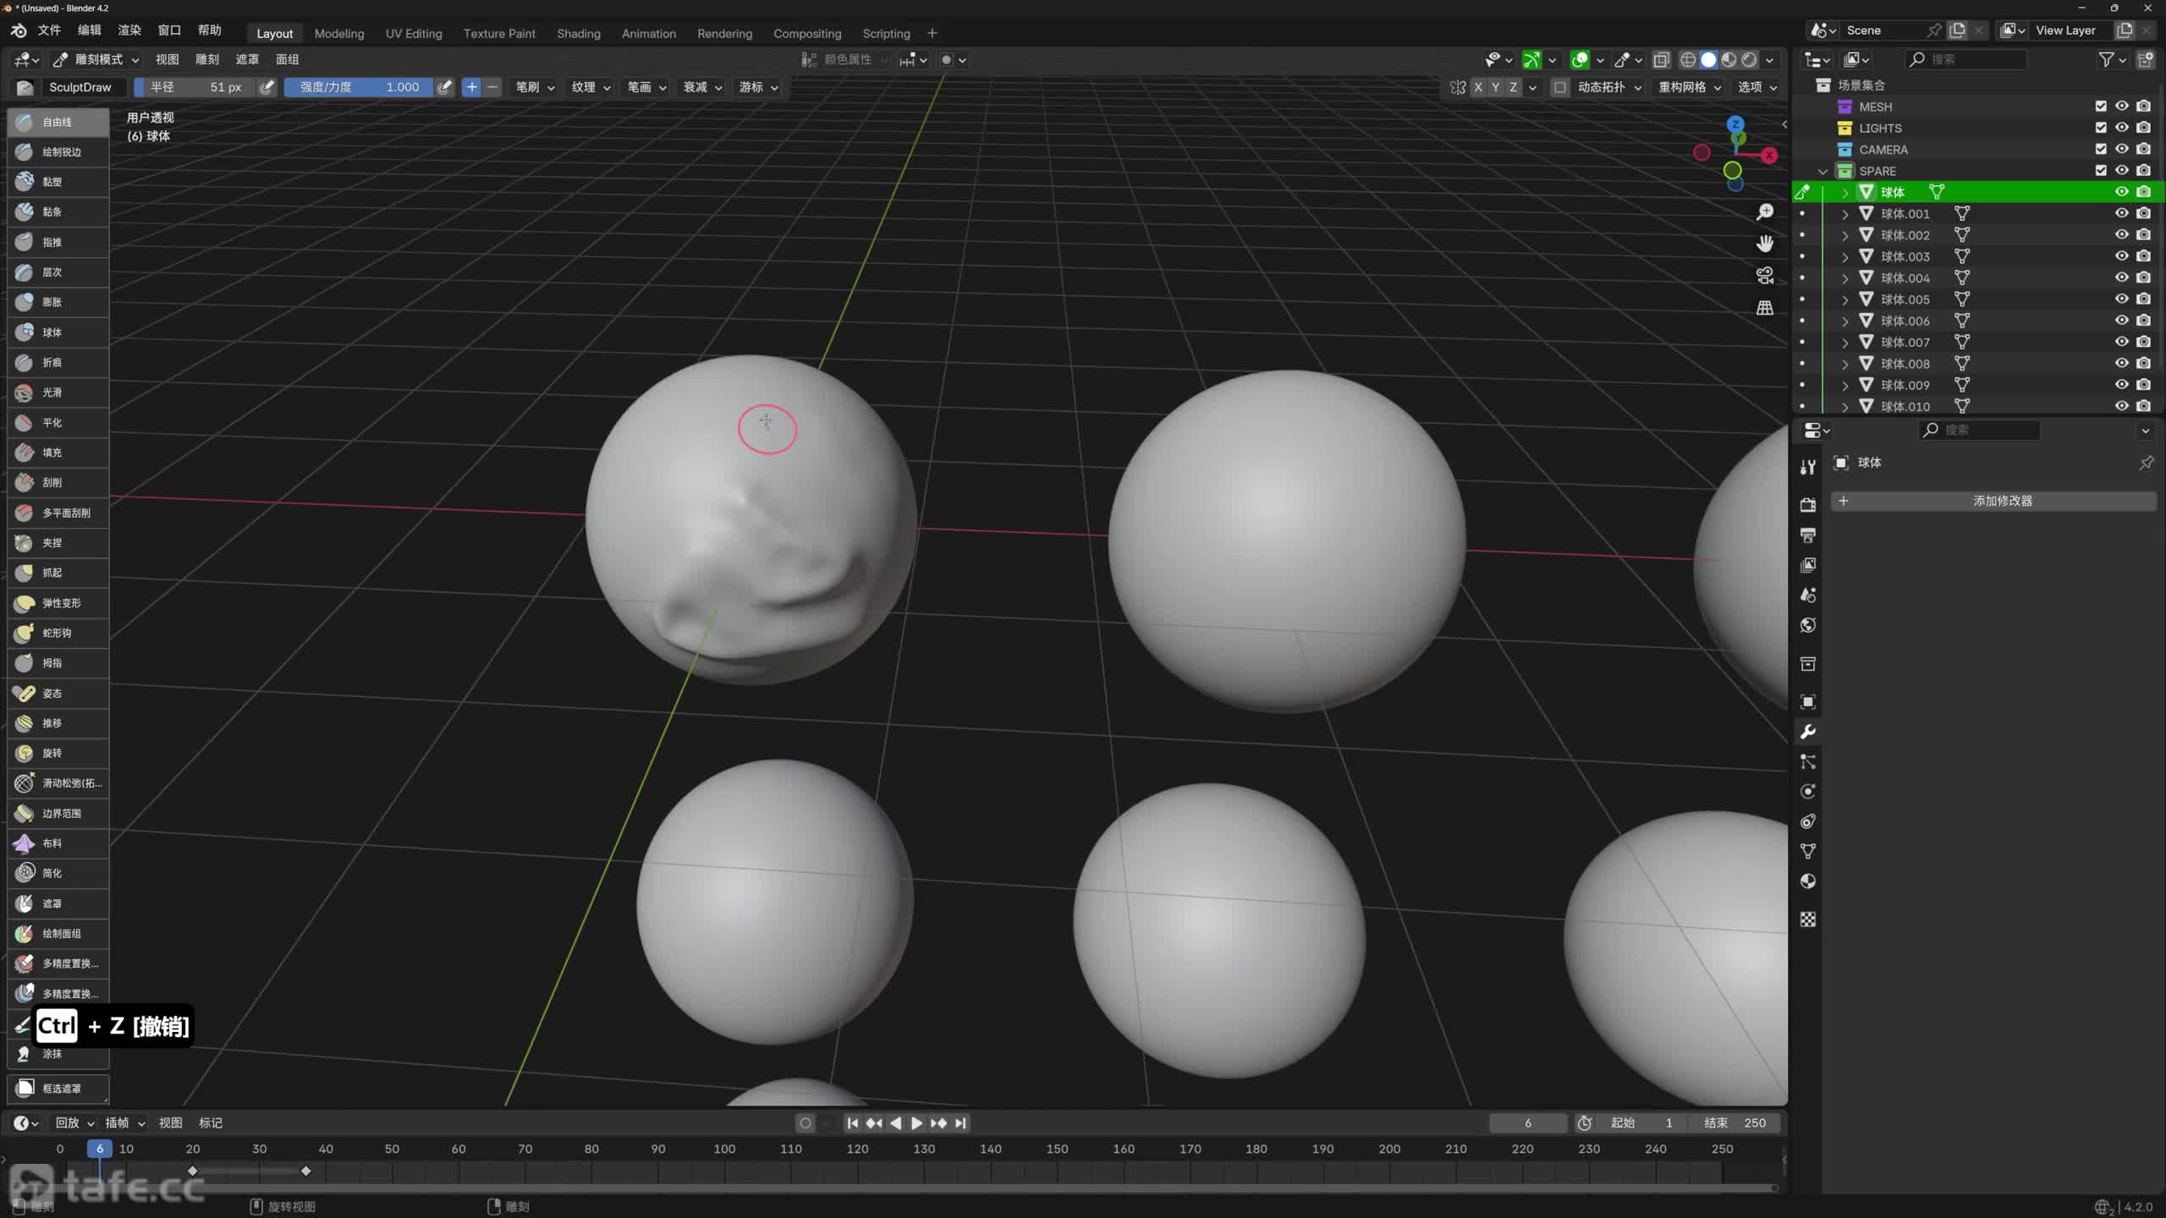The image size is (2166, 1218).
Task: Enable the 动态拓扑 (Dyntopo) checkbox
Action: 1560,87
